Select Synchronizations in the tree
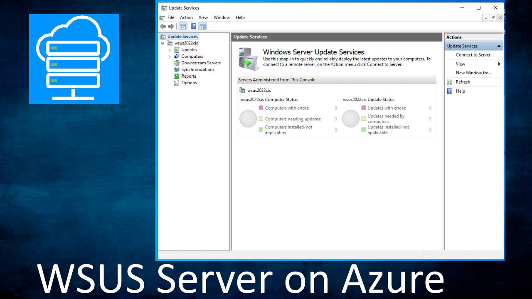Screen dimensions: 532x299 (x=198, y=70)
